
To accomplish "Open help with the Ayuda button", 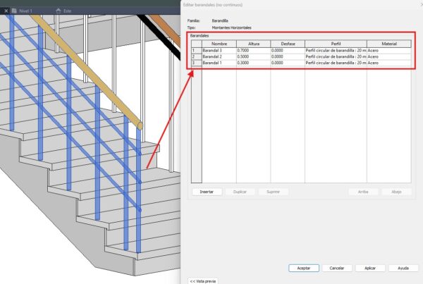I will [x=403, y=268].
